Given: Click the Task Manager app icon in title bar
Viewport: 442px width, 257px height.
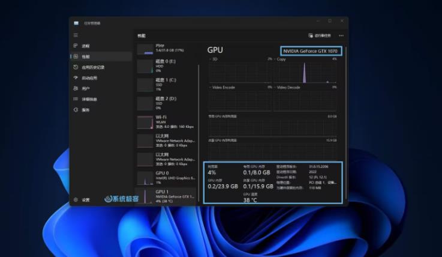Looking at the screenshot, I should coord(76,23).
